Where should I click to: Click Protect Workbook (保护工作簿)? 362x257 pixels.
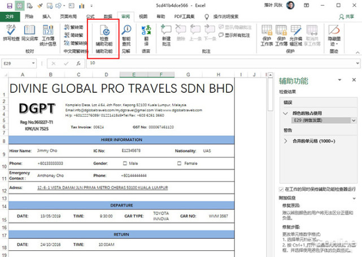[x=281, y=35]
